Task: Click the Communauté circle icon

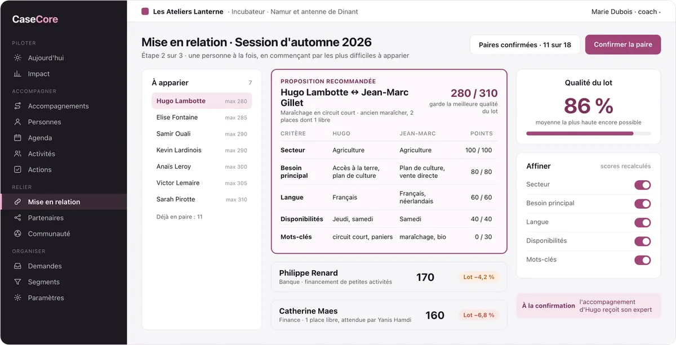Action: pyautogui.click(x=17, y=234)
